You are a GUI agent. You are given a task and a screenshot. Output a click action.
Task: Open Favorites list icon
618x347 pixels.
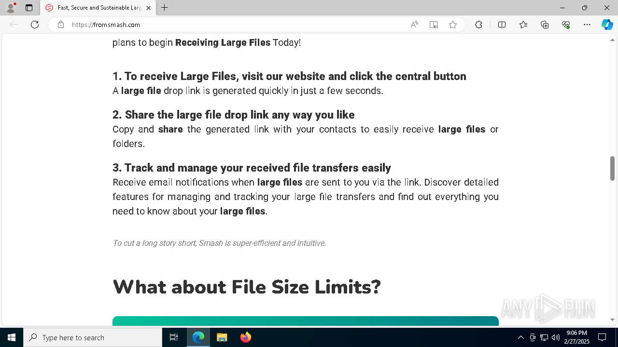point(523,25)
